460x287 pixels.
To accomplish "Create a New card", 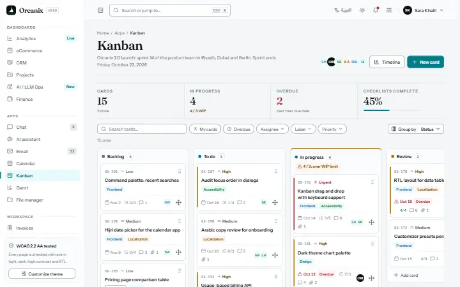I will pyautogui.click(x=425, y=62).
